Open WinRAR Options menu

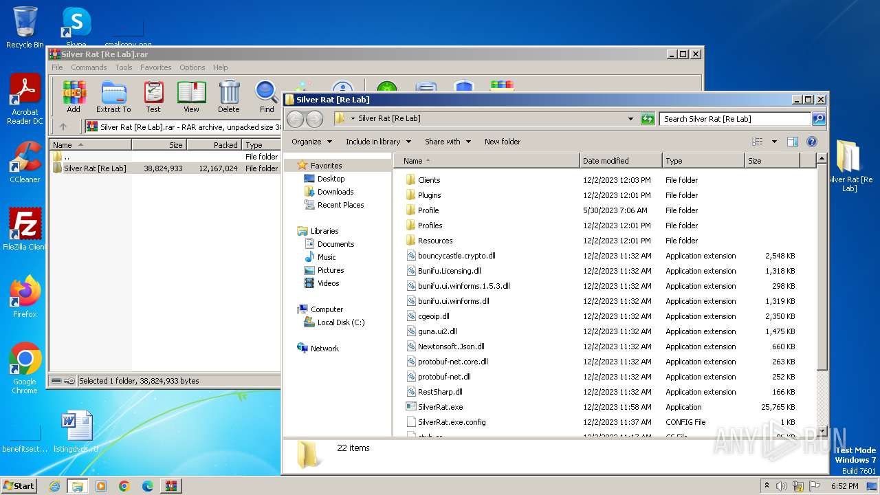tap(192, 67)
